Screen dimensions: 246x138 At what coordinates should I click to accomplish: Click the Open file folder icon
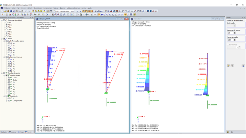tap(5, 11)
